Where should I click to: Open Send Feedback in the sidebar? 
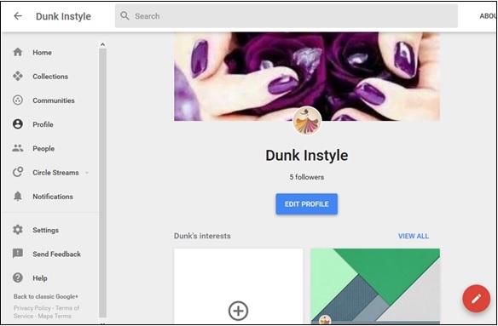click(x=56, y=254)
